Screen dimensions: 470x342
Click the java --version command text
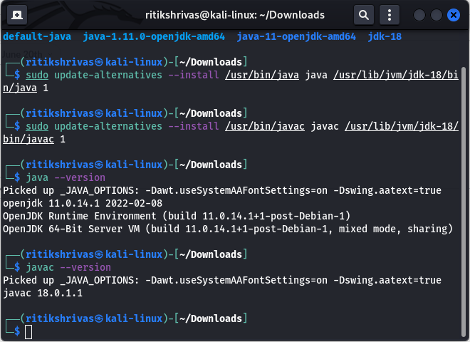tap(66, 177)
